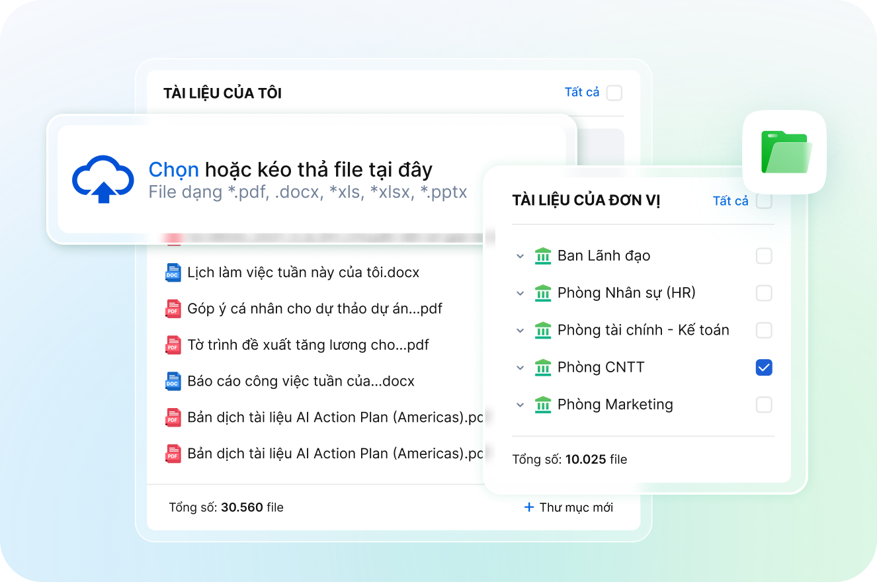Click the building icon next to Phòng Marketing

[542, 405]
